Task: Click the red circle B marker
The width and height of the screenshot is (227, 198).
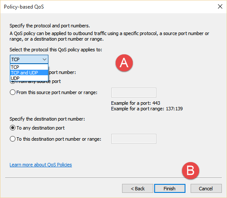Action: tap(191, 171)
